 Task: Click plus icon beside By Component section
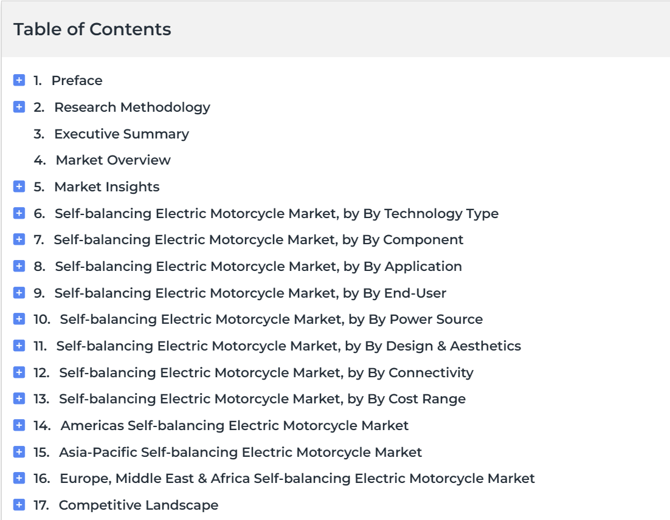[19, 239]
